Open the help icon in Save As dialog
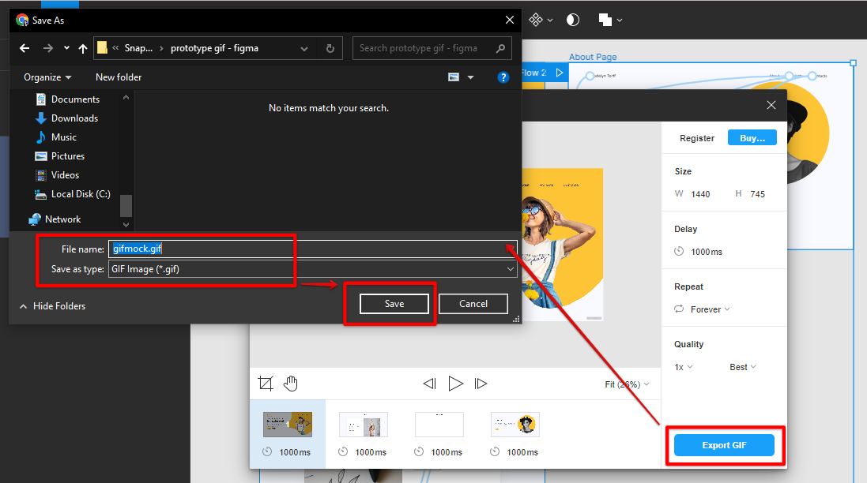Image resolution: width=867 pixels, height=483 pixels. coord(503,77)
